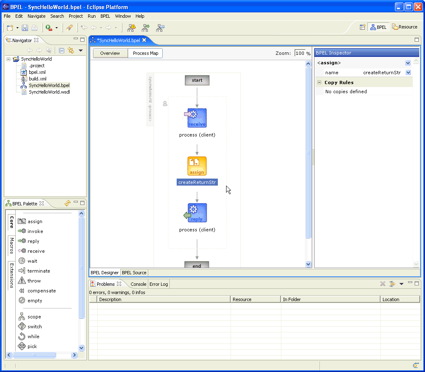The width and height of the screenshot is (425, 372).
Task: Click Collapse All icon in Navigator
Action: point(61,50)
